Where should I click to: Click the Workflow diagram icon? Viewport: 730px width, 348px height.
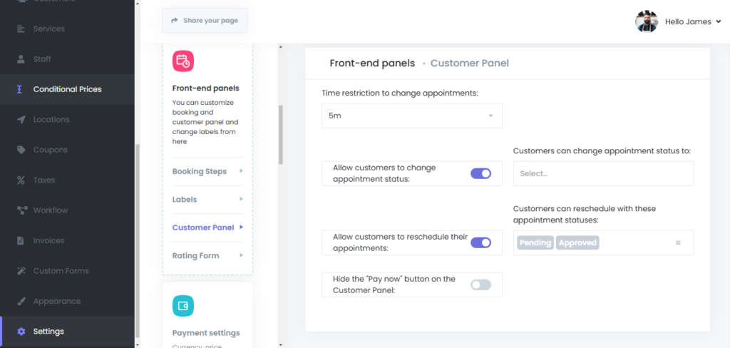click(x=21, y=210)
